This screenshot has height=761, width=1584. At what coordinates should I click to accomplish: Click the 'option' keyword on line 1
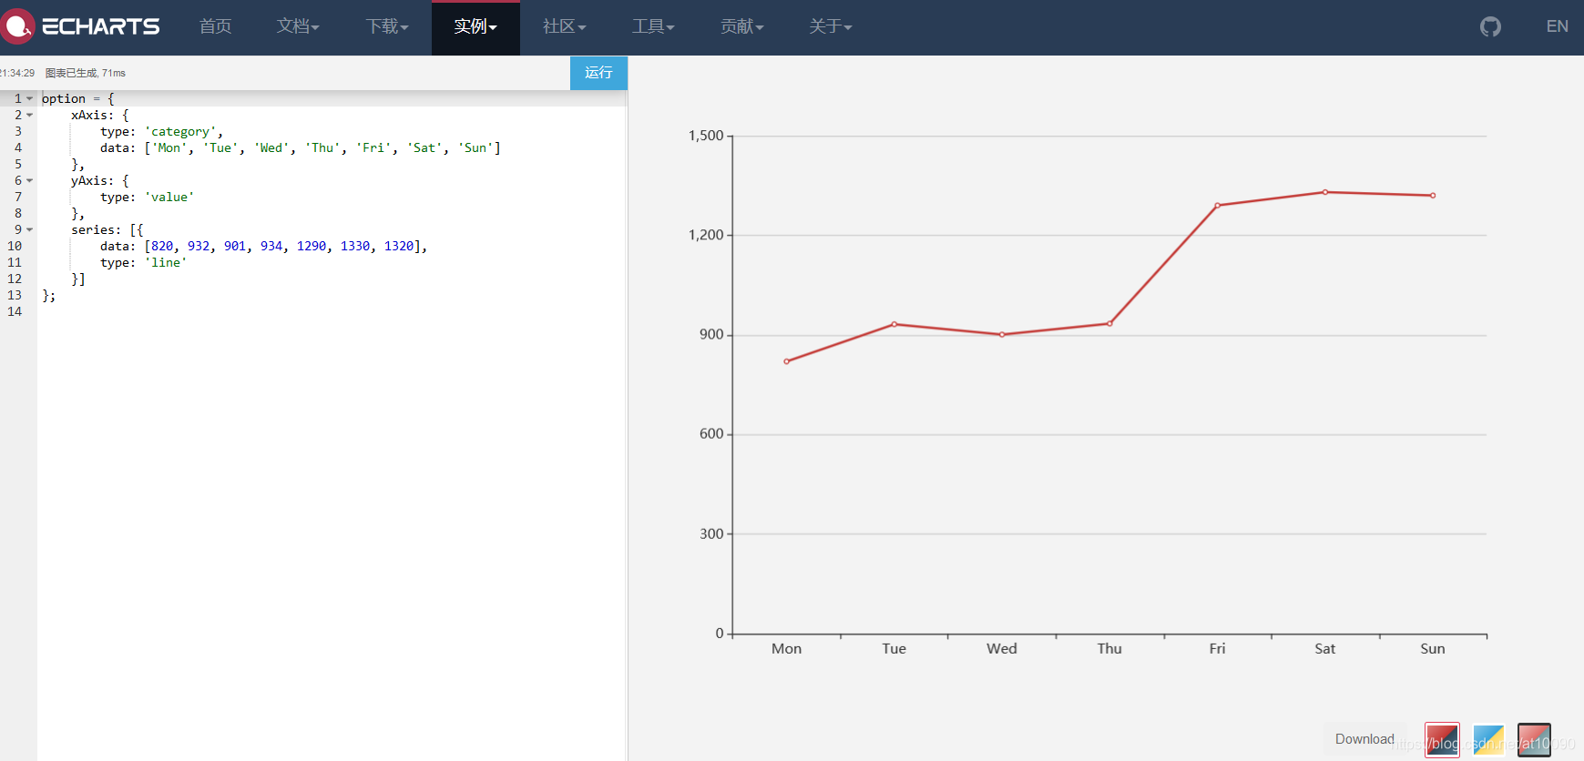coord(64,98)
